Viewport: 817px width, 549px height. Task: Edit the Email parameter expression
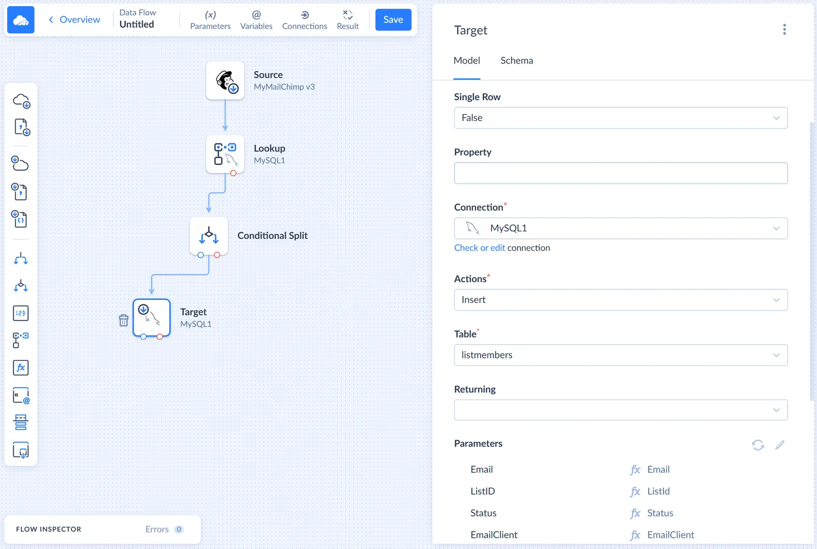(x=658, y=470)
